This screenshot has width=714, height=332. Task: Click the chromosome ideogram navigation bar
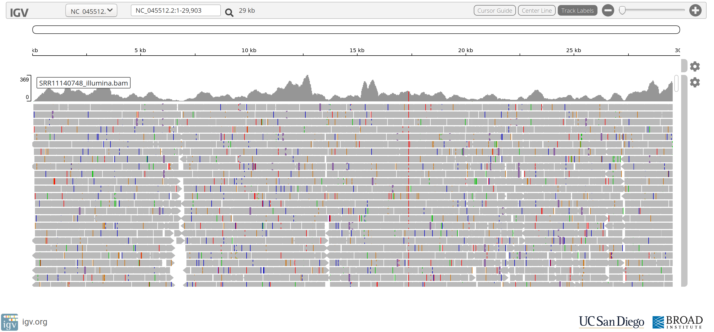[x=356, y=30]
